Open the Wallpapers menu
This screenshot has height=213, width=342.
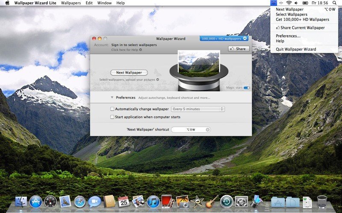click(x=71, y=3)
